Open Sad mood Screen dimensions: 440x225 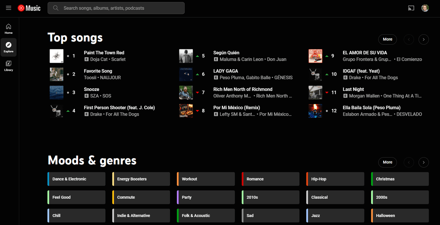[x=270, y=216]
